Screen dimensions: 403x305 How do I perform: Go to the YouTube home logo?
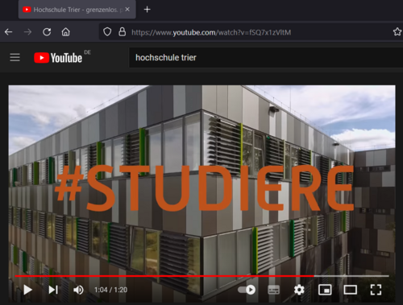coord(58,58)
